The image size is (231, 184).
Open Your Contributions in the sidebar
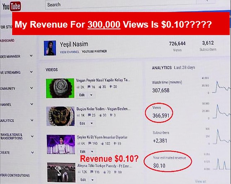click(x=14, y=175)
